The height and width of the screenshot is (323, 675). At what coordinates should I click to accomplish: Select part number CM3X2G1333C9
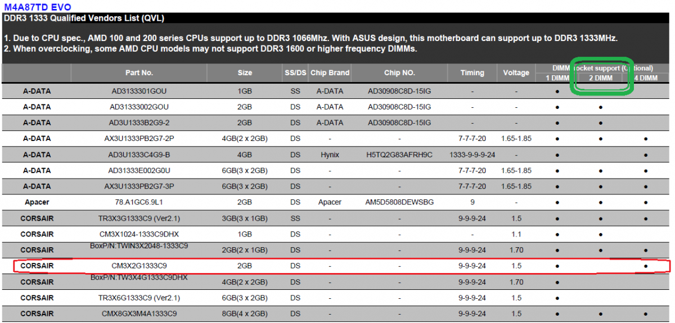click(x=139, y=265)
